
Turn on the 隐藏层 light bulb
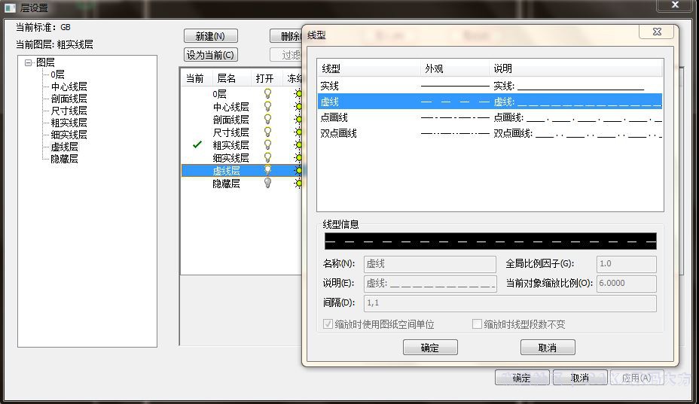[267, 183]
